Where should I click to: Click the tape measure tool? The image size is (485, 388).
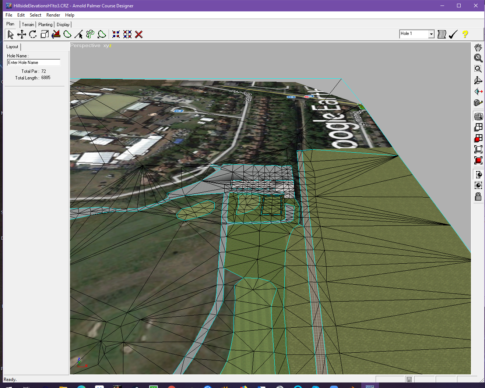tap(478, 103)
